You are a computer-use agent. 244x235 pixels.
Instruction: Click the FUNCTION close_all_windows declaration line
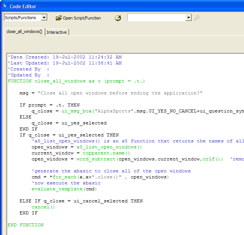(76, 81)
